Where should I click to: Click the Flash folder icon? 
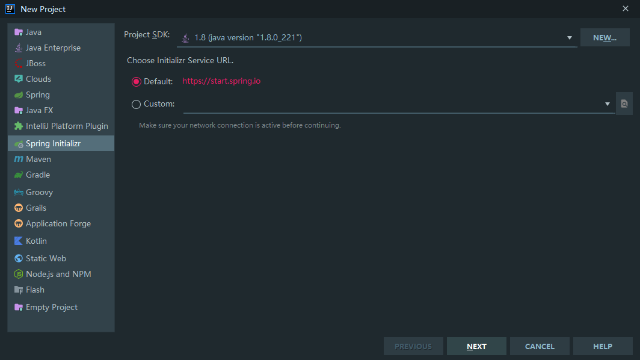[19, 290]
